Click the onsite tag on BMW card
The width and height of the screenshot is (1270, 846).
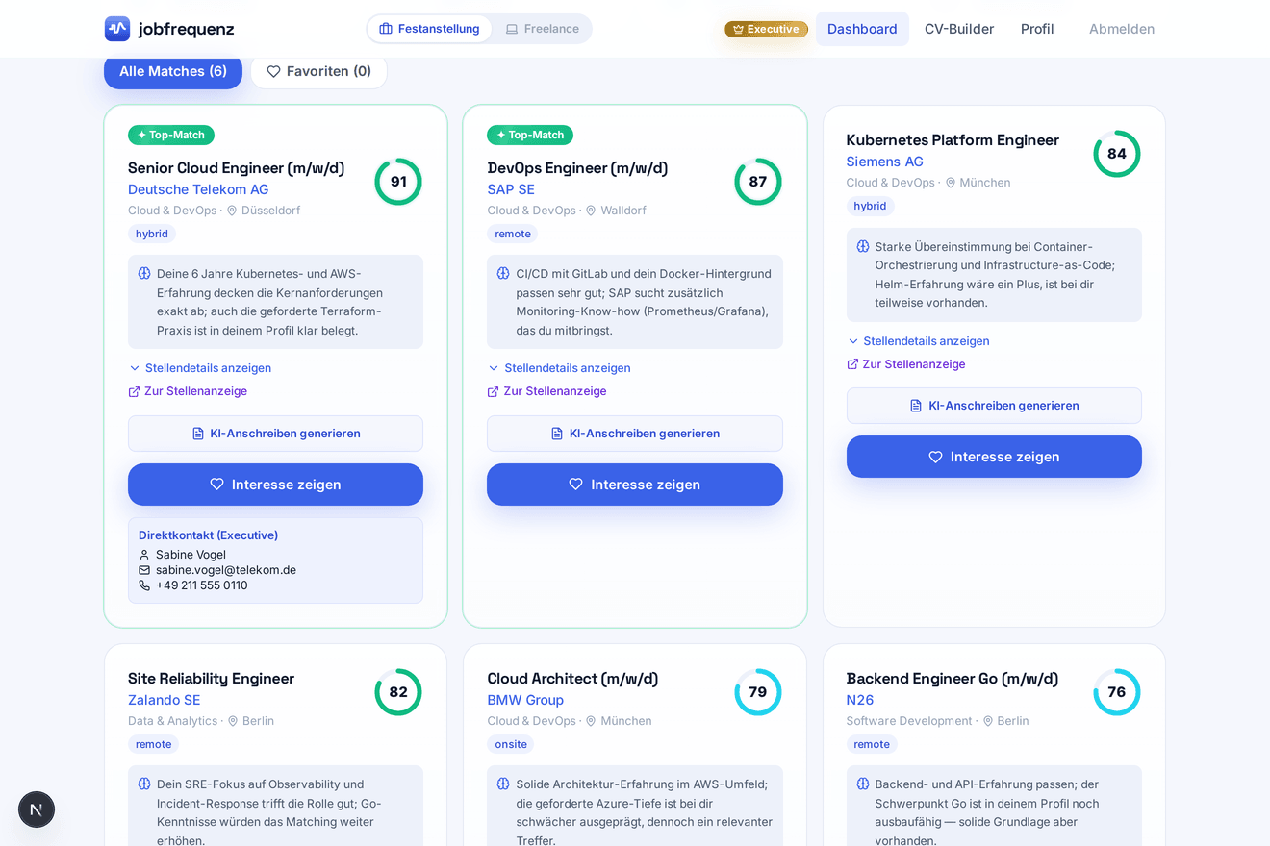[511, 744]
